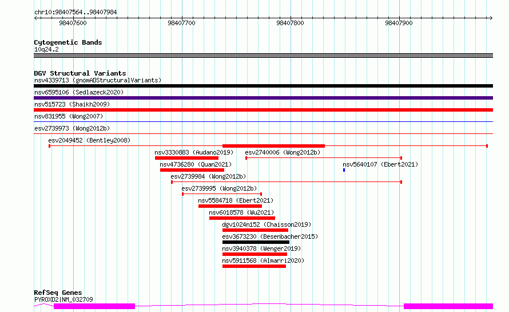Click the 10q24.2 cytogenetic band label
The width and height of the screenshot is (509, 312).
click(x=46, y=49)
